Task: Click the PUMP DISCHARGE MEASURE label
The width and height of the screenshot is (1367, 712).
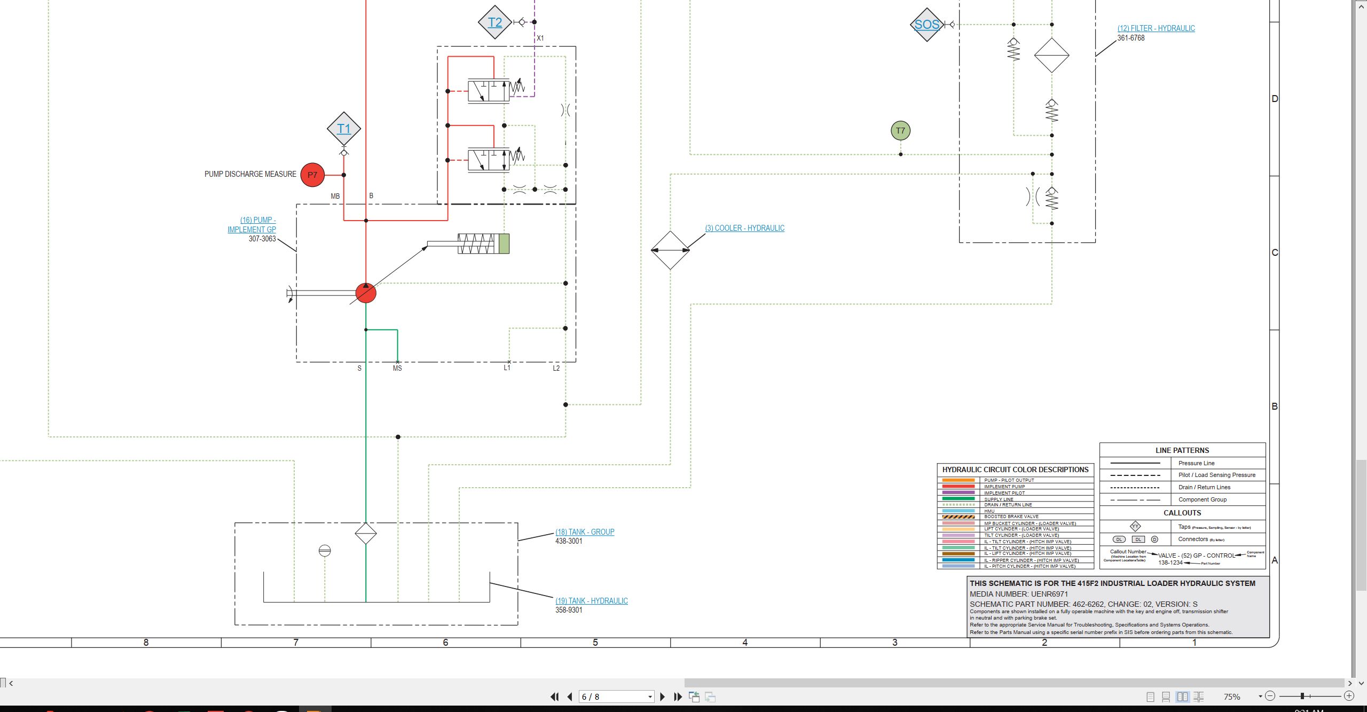Action: click(x=250, y=174)
